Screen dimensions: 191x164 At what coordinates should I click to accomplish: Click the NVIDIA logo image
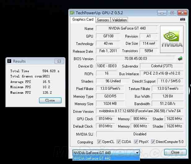(172, 39)
